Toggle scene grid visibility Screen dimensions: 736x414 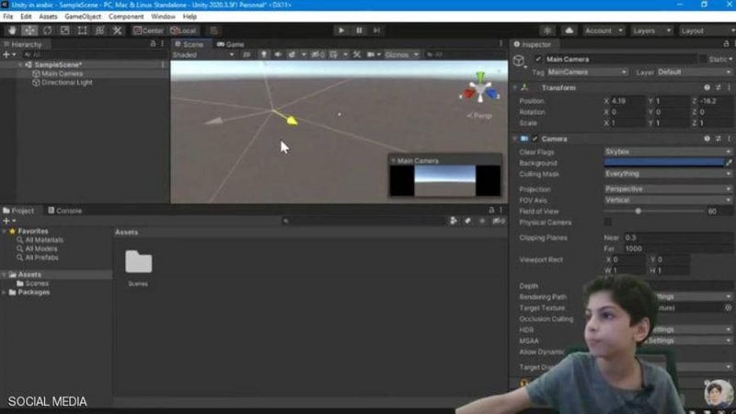pyautogui.click(x=334, y=55)
